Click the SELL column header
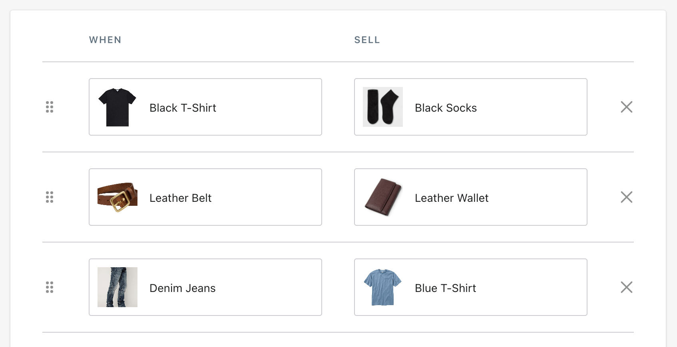677x347 pixels. point(367,40)
